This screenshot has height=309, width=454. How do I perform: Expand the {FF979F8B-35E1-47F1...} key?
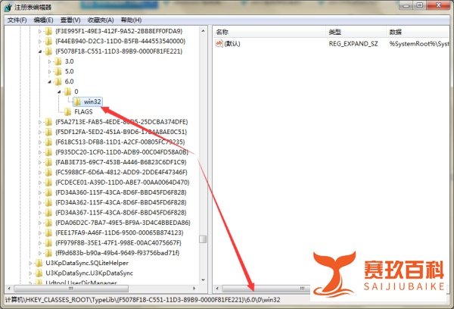[40, 243]
